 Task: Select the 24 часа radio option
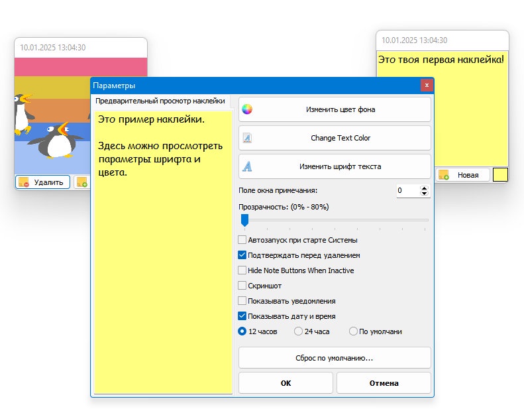click(x=298, y=331)
